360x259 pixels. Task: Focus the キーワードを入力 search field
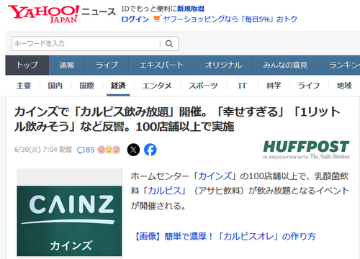point(86,44)
